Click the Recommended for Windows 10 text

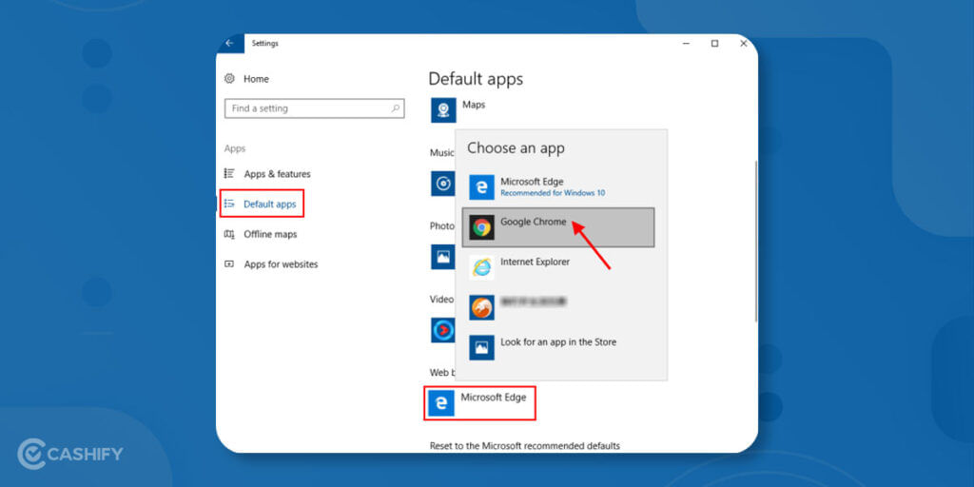point(553,193)
